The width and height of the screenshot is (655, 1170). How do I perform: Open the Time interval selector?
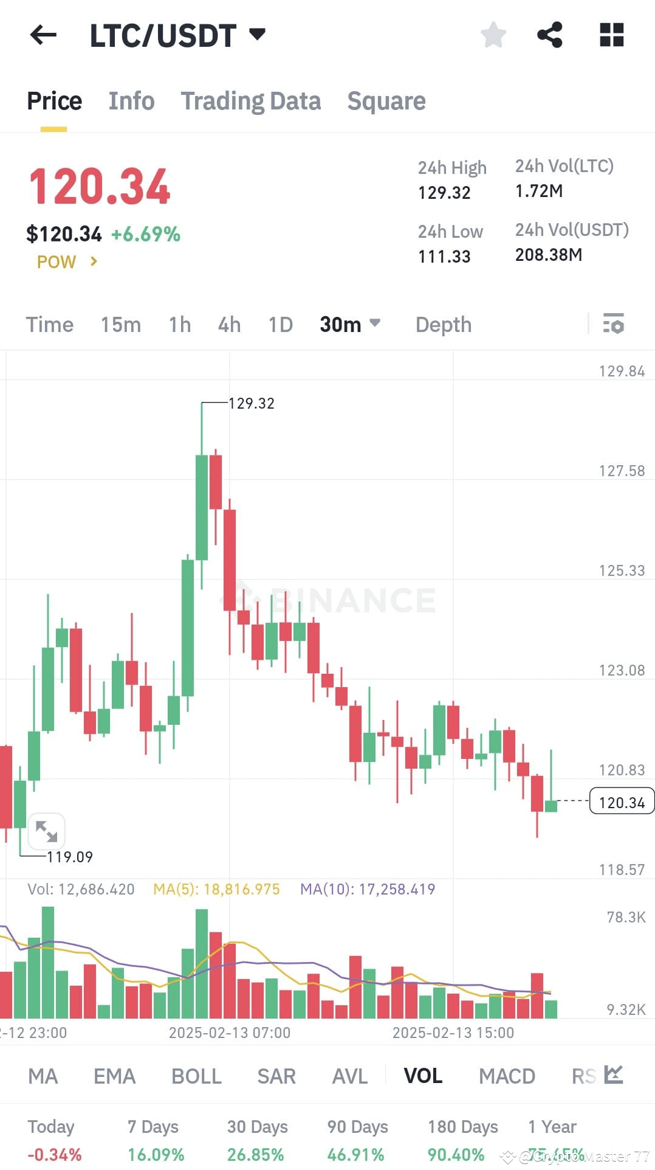tap(49, 325)
